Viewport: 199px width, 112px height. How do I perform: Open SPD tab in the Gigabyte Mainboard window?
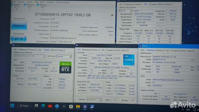[167, 51]
